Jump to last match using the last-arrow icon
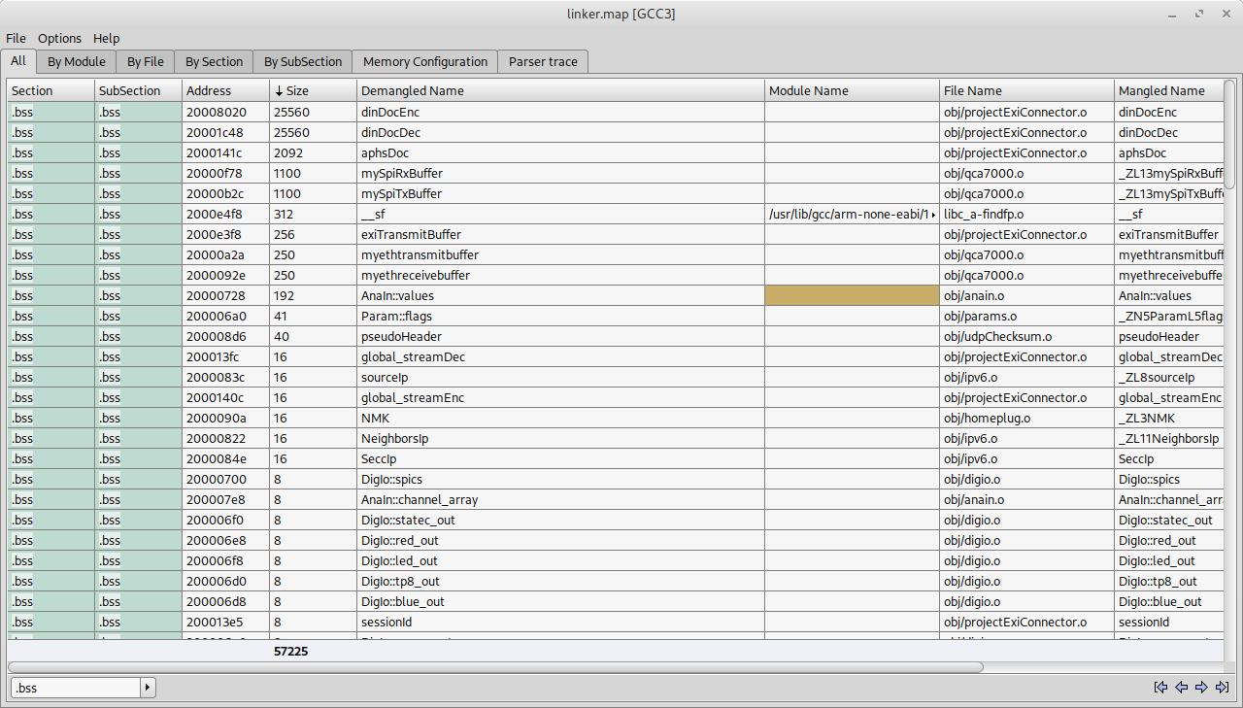 point(1222,688)
